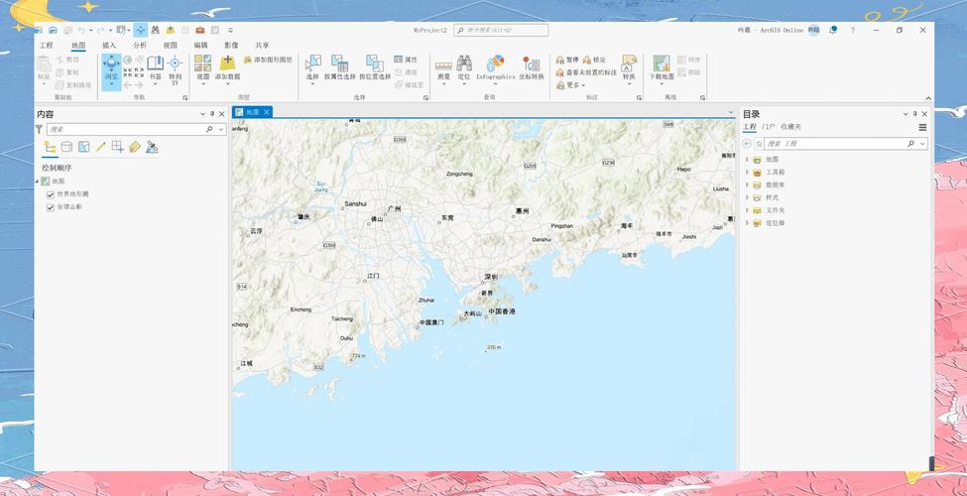Activate the 选择 Select tool
Viewport: 967px width, 496px height.
coord(312,67)
